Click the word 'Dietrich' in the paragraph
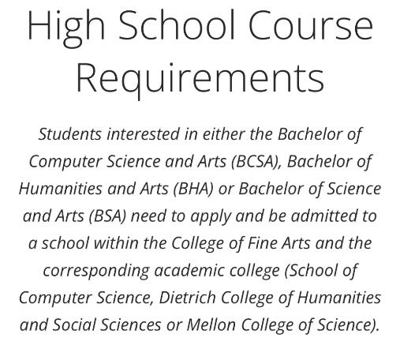Viewport: 400px width, 345px height. pos(187,298)
